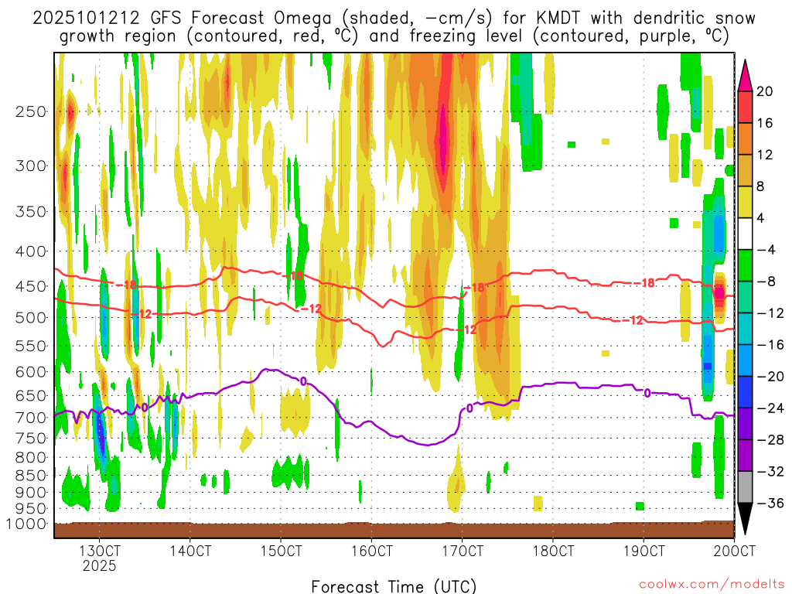The width and height of the screenshot is (792, 594).
Task: Click the purple 0 freezing-level label near 150CT
Action: 303,381
